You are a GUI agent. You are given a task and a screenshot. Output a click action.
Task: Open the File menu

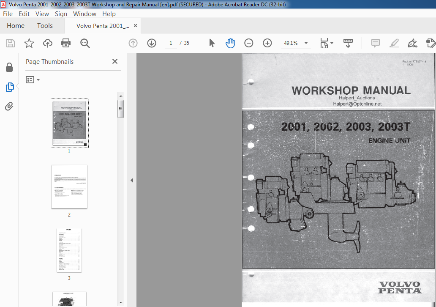[x=8, y=14]
